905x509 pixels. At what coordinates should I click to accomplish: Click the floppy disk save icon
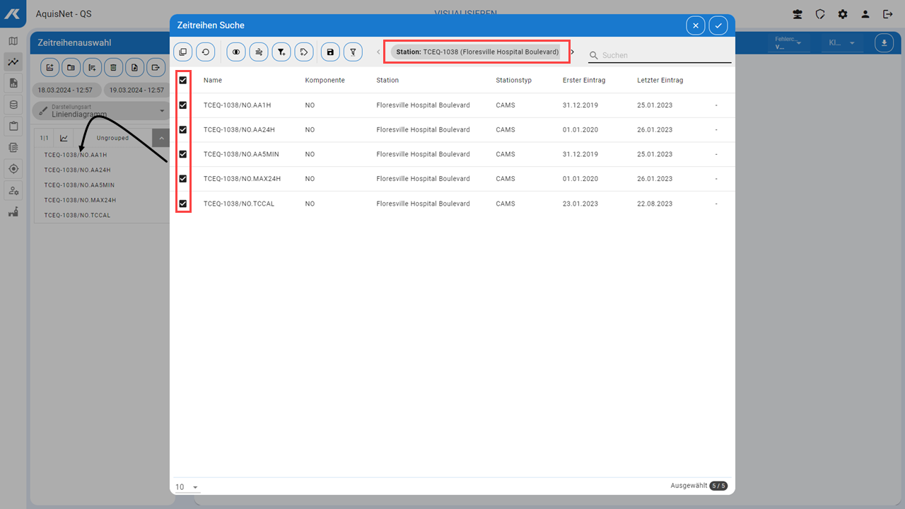click(330, 52)
